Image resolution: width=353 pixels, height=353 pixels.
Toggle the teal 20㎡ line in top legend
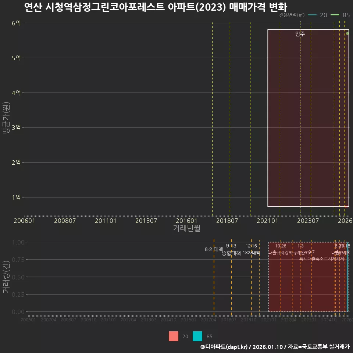[313, 15]
